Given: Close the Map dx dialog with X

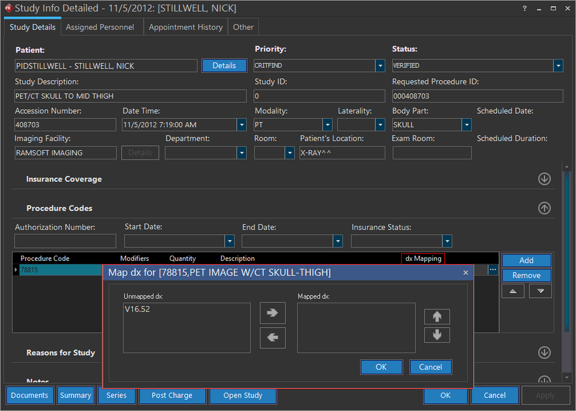Looking at the screenshot, I should pyautogui.click(x=465, y=272).
